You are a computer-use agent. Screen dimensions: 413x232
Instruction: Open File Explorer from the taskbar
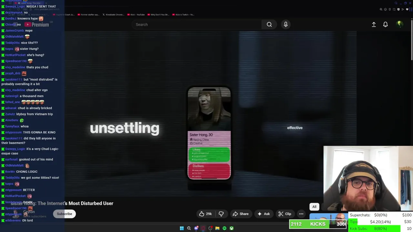(217, 228)
